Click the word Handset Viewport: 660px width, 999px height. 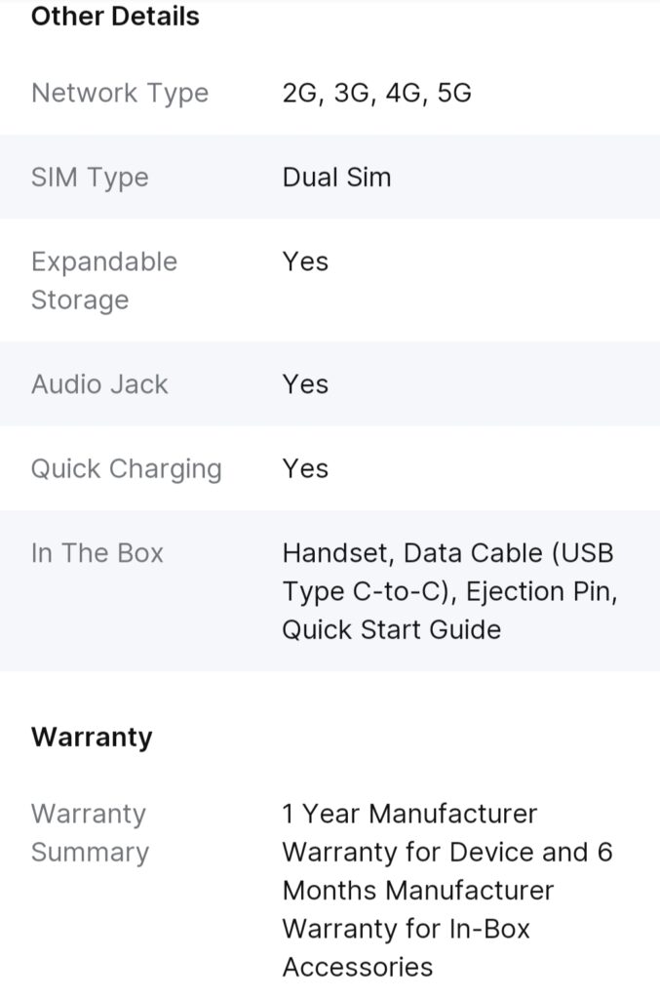[335, 553]
